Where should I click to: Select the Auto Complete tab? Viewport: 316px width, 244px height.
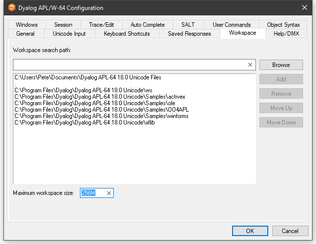(148, 25)
